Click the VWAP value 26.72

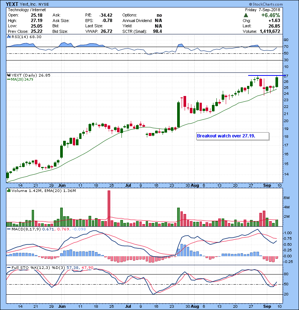[x=107, y=31]
